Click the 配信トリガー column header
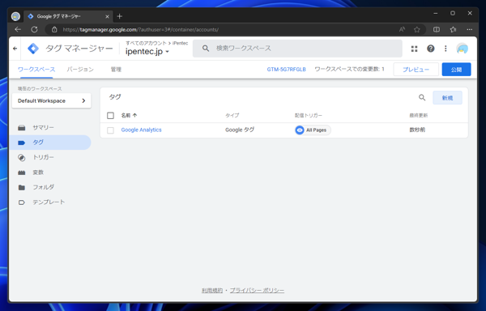 click(309, 115)
